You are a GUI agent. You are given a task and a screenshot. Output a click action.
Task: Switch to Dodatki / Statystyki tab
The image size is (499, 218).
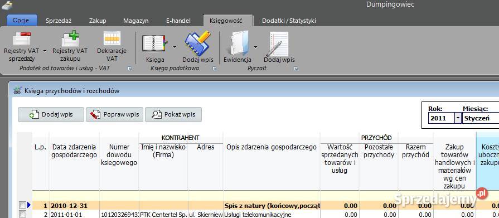pos(289,21)
